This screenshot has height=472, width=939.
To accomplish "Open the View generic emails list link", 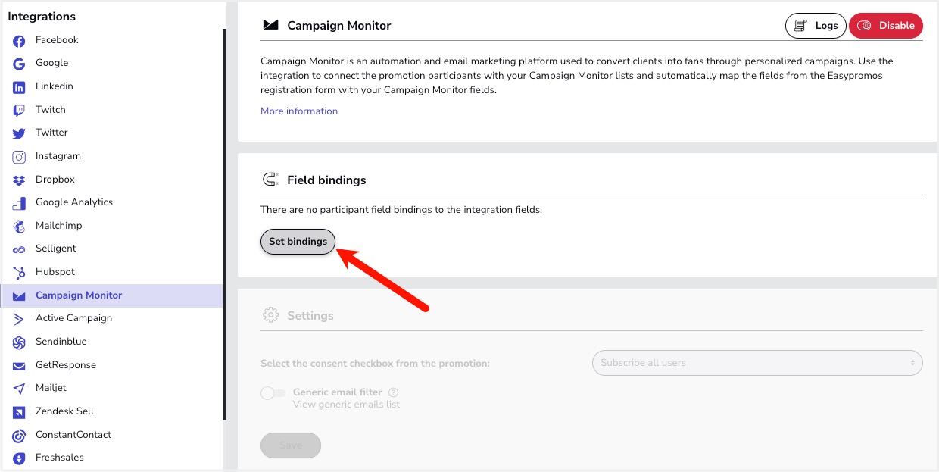I will (346, 405).
